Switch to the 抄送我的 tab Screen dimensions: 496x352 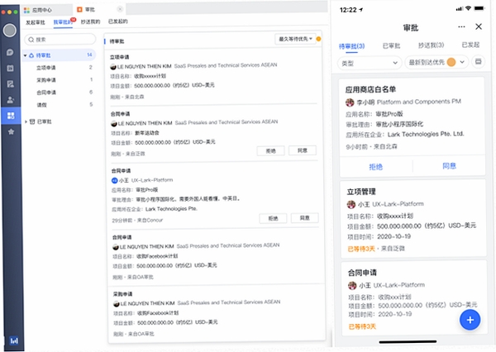90,21
